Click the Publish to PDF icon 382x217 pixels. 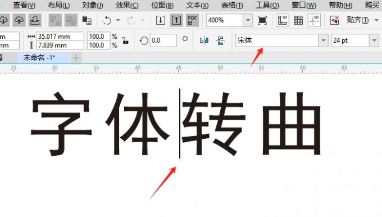tap(192, 20)
